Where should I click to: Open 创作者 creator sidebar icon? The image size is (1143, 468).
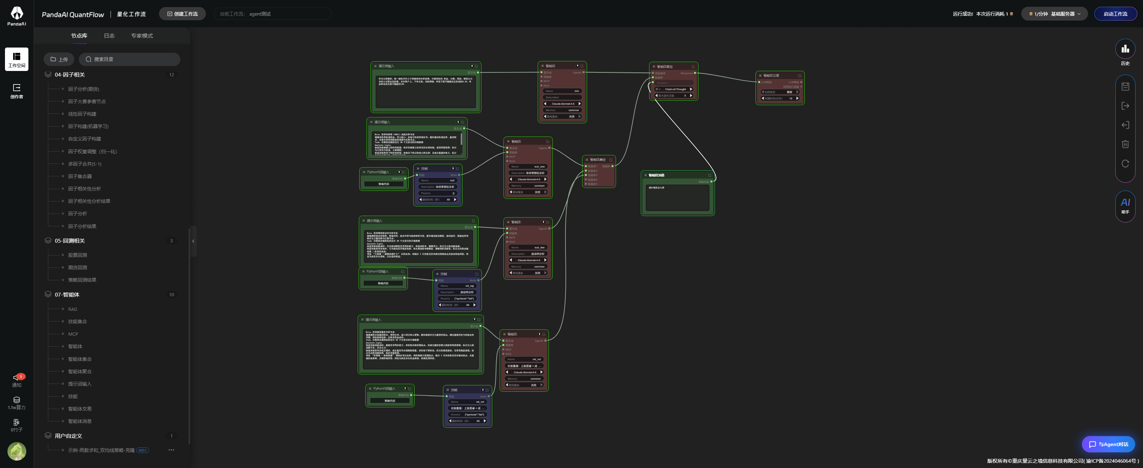point(16,90)
